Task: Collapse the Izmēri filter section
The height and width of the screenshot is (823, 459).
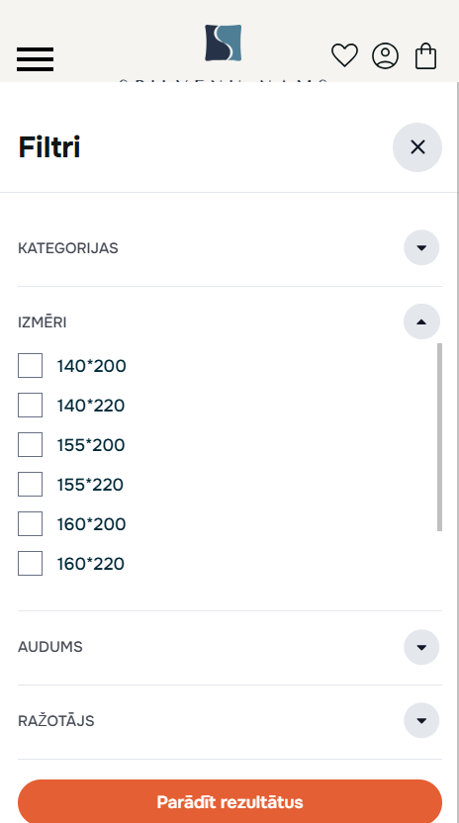Action: [421, 321]
